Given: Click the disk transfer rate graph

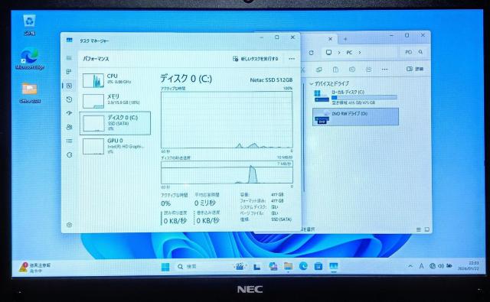Looking at the screenshot, I should [x=227, y=172].
